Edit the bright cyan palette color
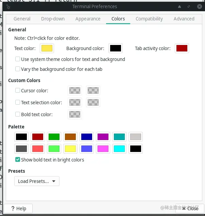 tap(119, 149)
